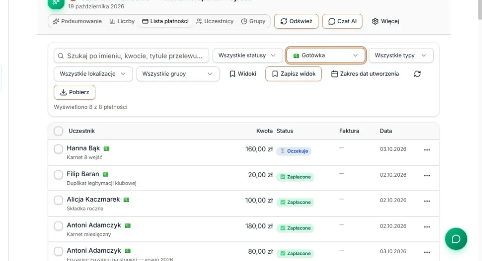482x261 pixels.
Task: Open Zakres dat utworzenia date filter
Action: (x=365, y=74)
